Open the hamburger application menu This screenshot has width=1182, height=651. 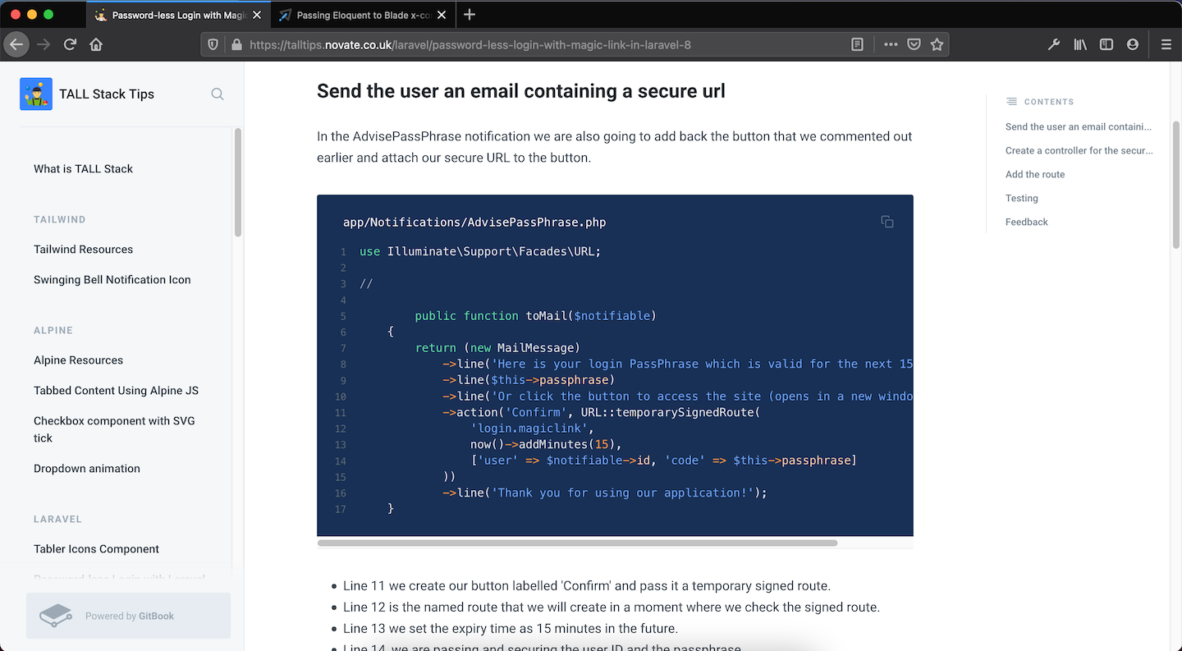pos(1166,44)
